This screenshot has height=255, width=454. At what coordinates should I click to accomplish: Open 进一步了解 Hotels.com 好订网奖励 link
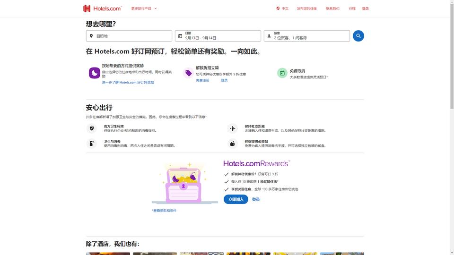(128, 82)
